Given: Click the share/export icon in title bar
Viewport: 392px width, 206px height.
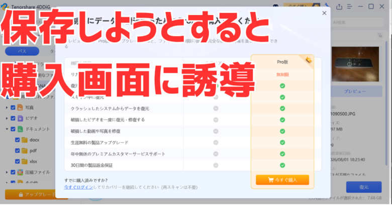Looking at the screenshot, I should pyautogui.click(x=339, y=7).
